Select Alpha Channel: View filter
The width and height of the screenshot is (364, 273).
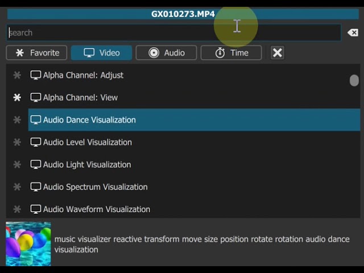tap(194, 97)
